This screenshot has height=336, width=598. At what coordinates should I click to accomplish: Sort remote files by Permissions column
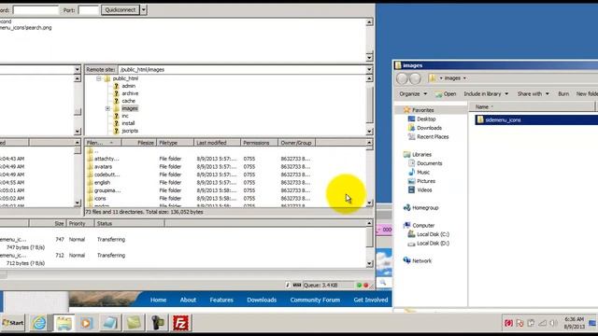[x=259, y=143]
